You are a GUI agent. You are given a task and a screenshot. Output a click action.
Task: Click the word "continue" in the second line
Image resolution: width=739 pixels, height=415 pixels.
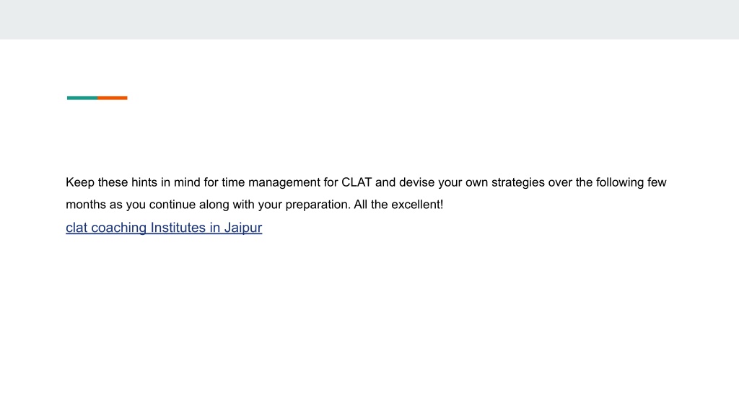172,205
